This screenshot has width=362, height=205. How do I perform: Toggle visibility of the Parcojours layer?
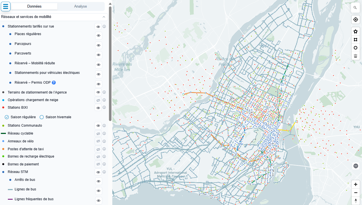coord(99,45)
